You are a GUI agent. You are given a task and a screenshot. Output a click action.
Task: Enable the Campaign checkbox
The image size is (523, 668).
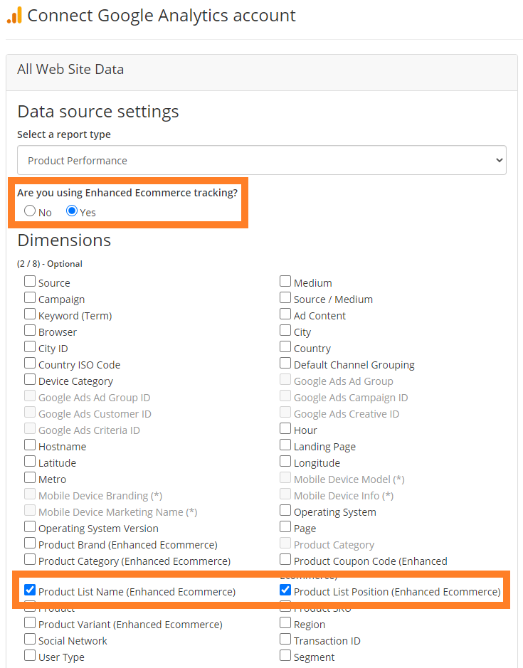click(x=30, y=297)
